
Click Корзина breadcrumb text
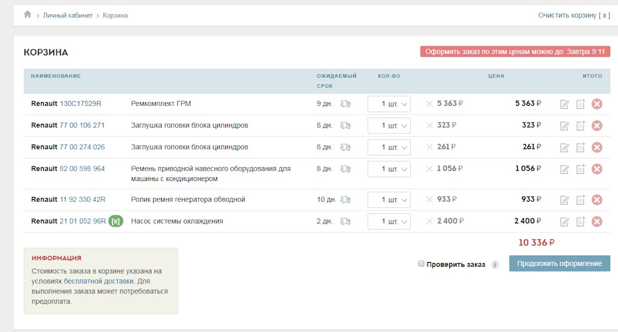pyautogui.click(x=115, y=15)
